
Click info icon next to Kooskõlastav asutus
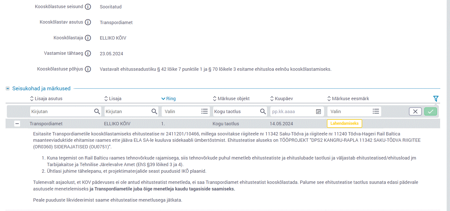pos(88,22)
